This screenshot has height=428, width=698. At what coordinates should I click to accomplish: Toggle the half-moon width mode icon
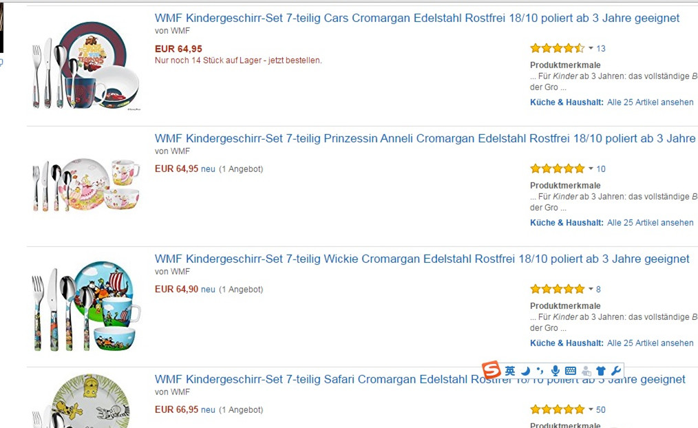click(x=525, y=371)
